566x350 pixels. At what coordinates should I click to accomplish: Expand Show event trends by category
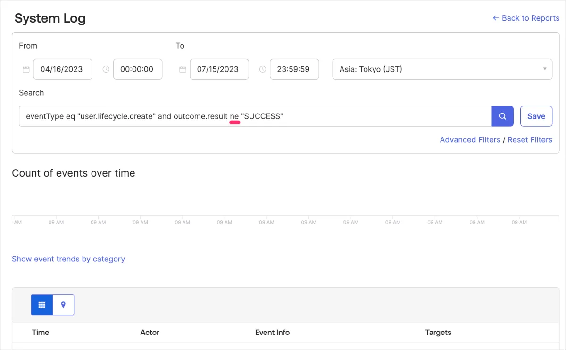(x=68, y=259)
